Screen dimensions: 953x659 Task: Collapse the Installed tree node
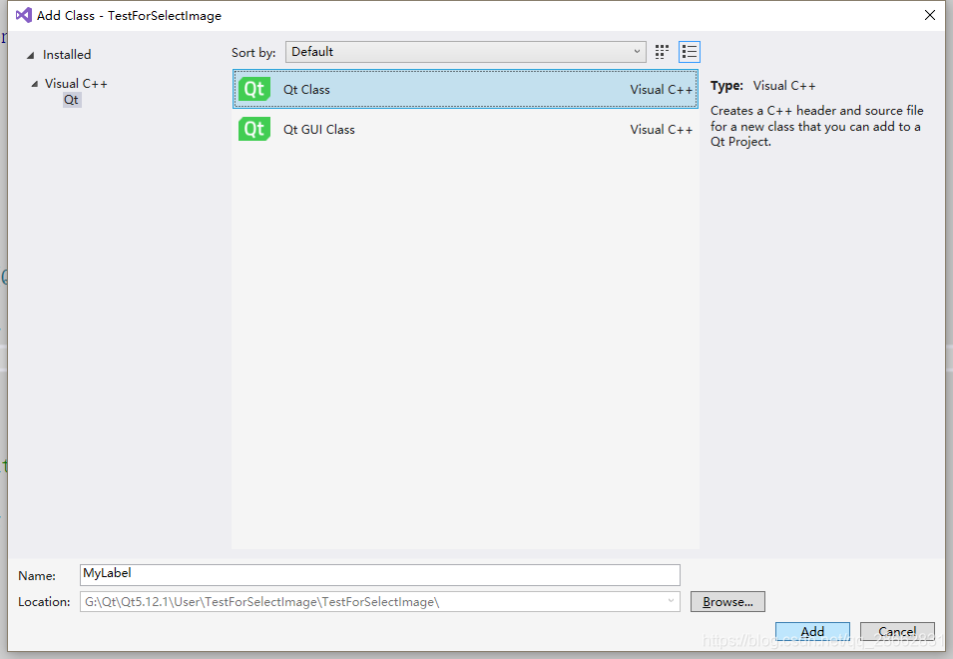point(30,55)
